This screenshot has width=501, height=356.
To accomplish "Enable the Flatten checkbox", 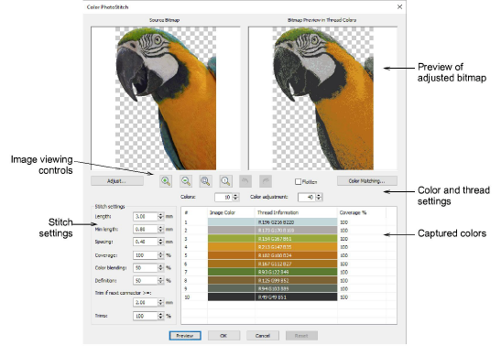I will (x=298, y=182).
